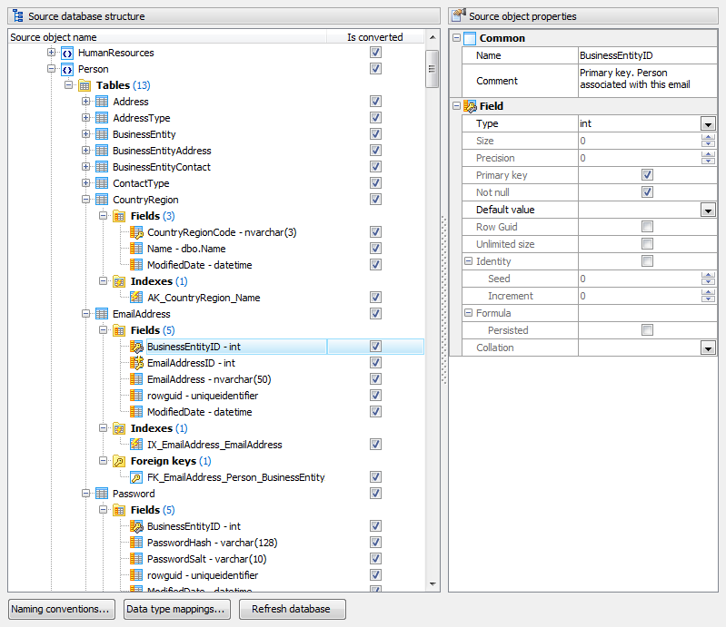Click the Comment value field
Viewport: 726px width, 627px height.
(647, 81)
